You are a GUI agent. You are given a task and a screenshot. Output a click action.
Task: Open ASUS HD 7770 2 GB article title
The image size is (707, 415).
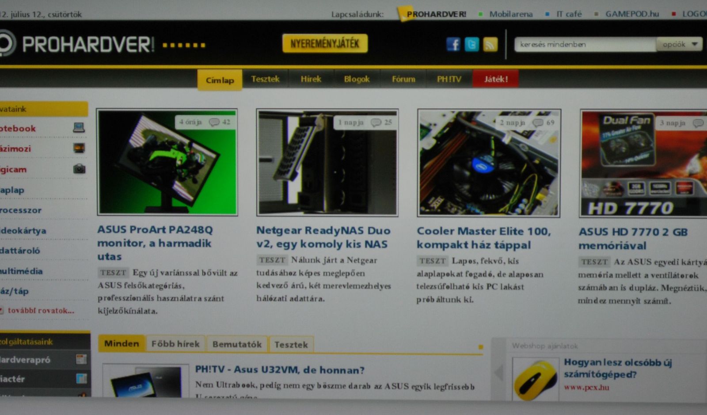(x=633, y=239)
